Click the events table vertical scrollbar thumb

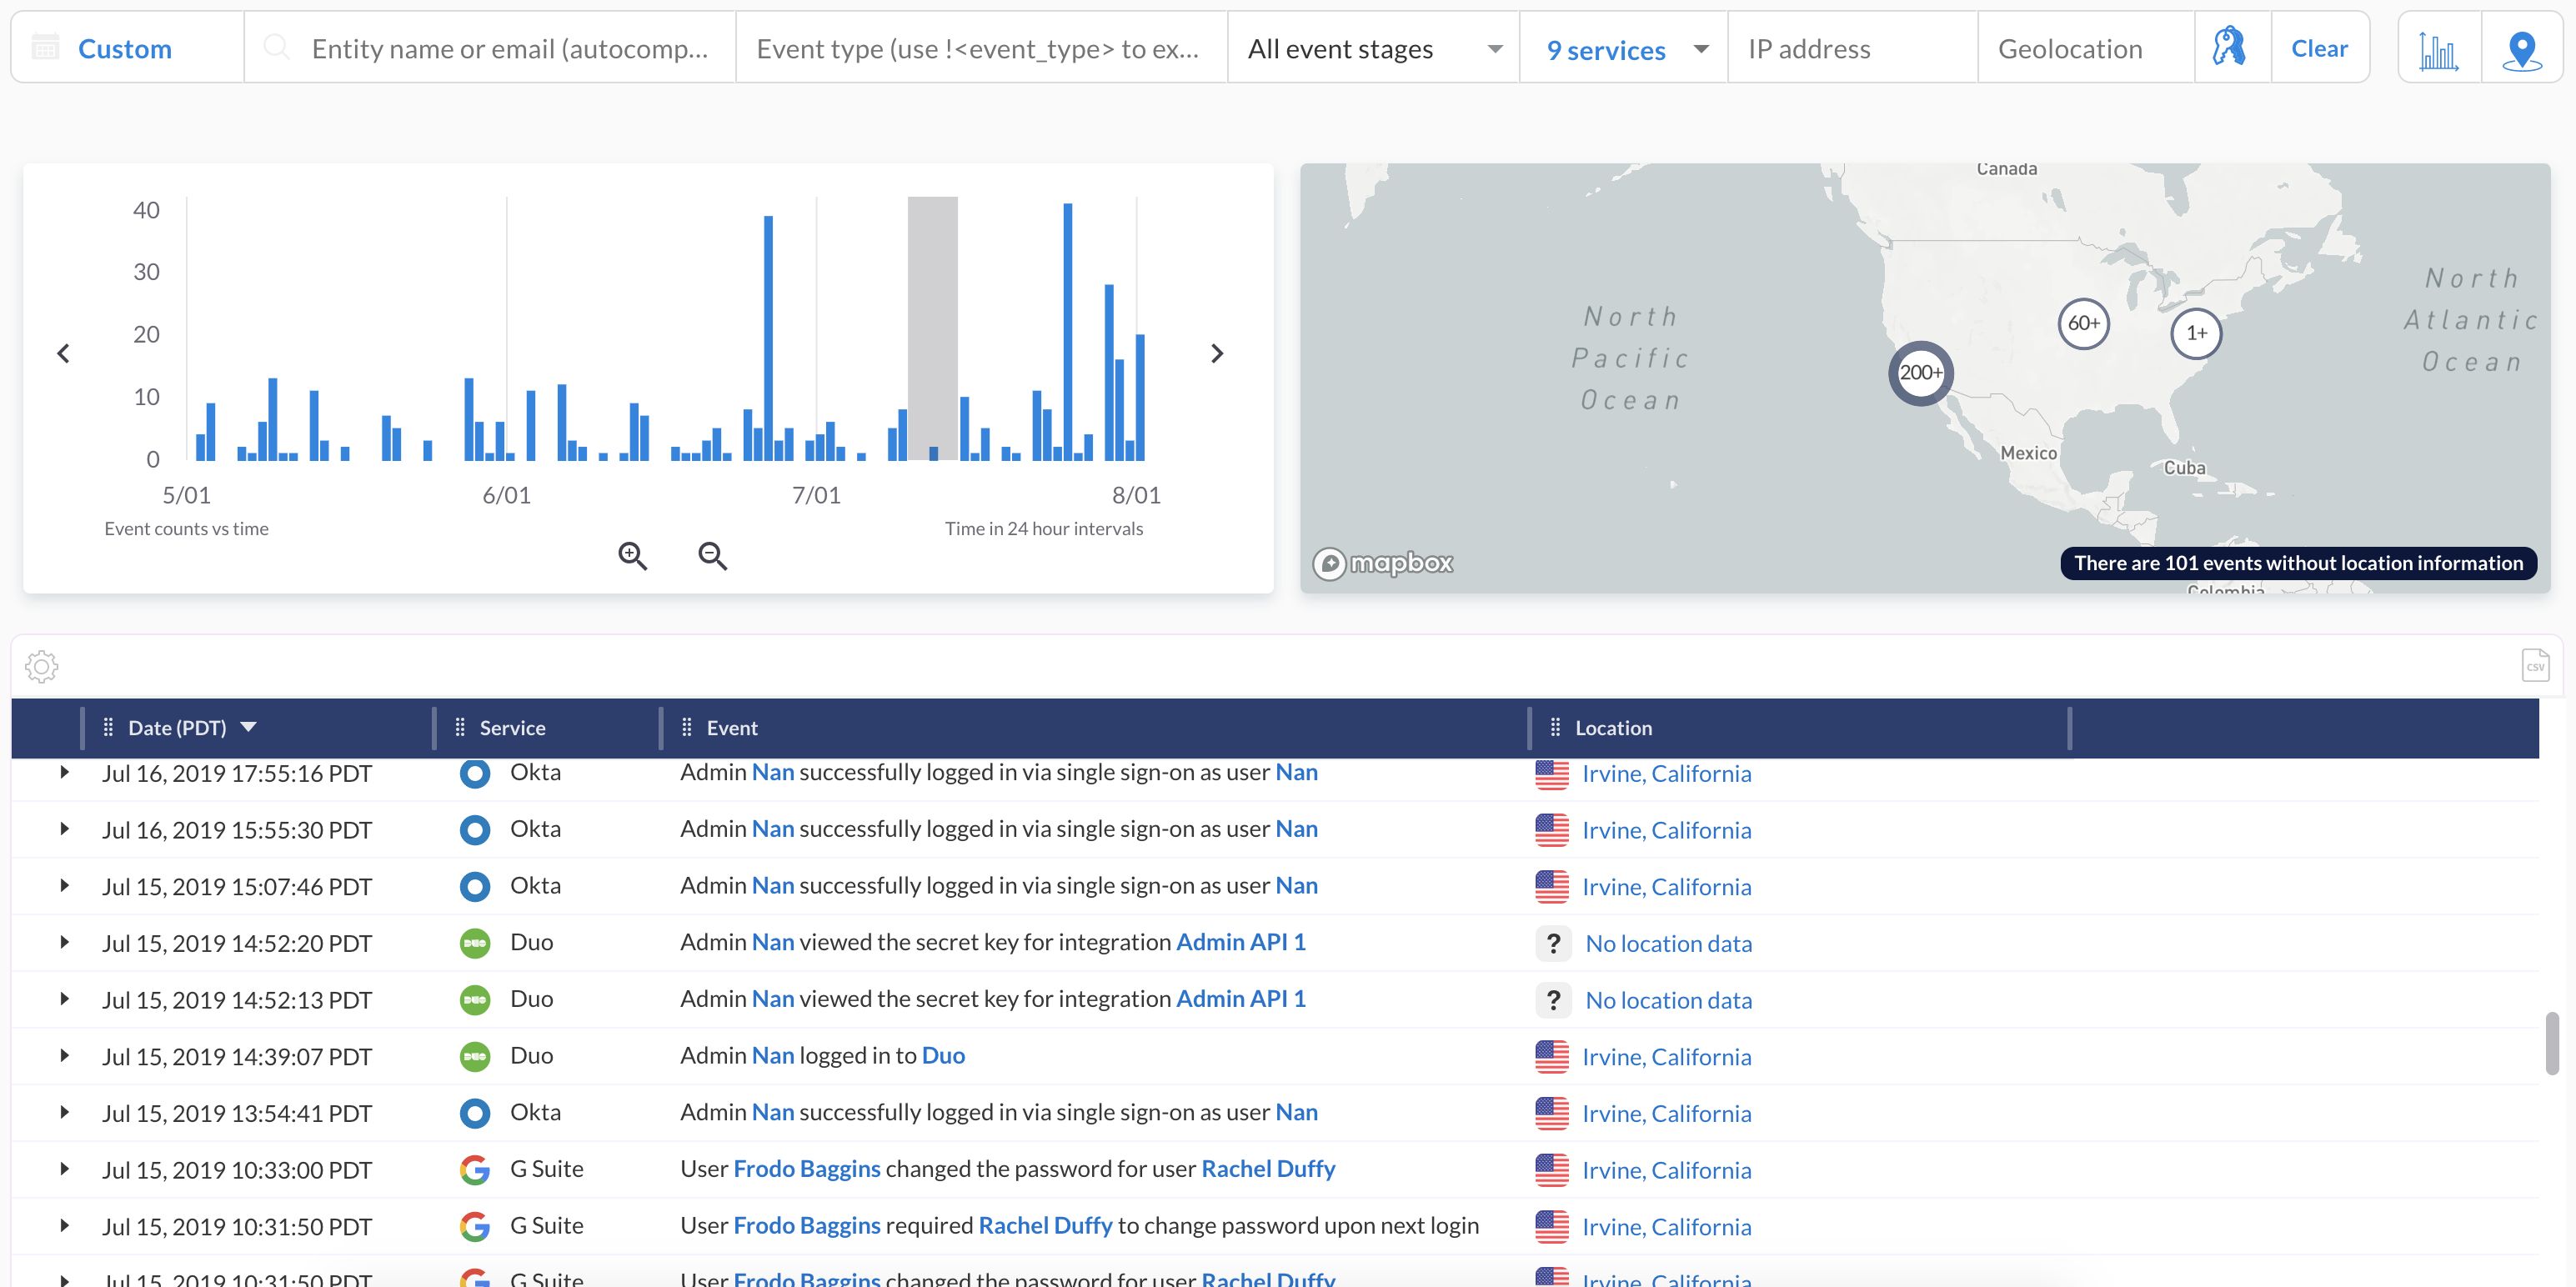pos(2551,1043)
